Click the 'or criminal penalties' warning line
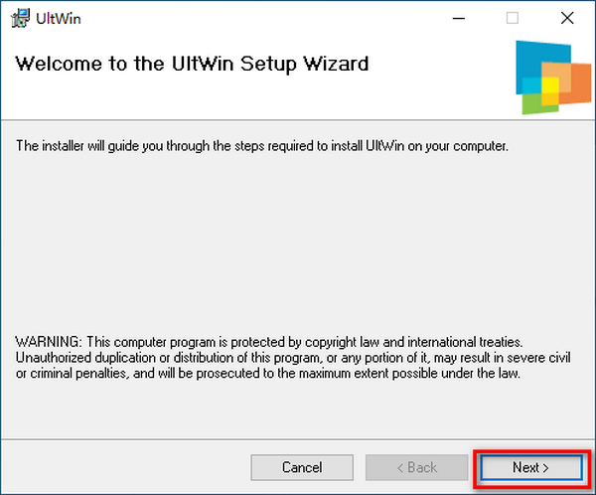This screenshot has height=495, width=596. [267, 374]
